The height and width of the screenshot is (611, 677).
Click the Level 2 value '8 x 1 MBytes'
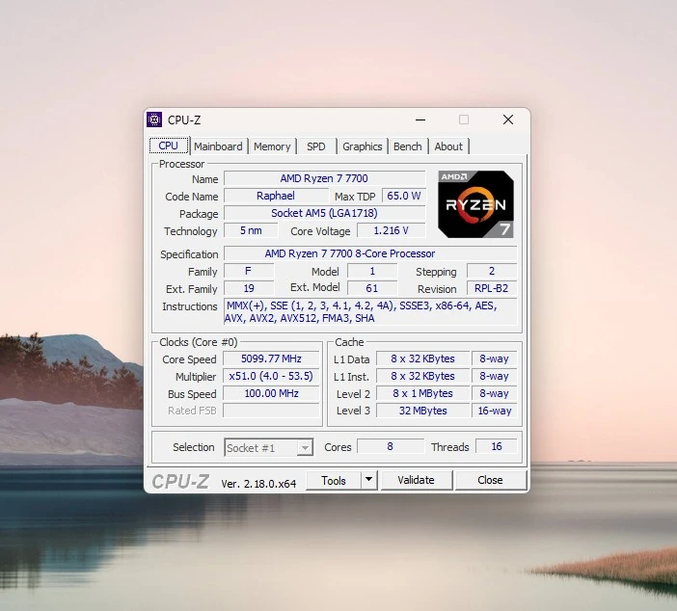422,393
